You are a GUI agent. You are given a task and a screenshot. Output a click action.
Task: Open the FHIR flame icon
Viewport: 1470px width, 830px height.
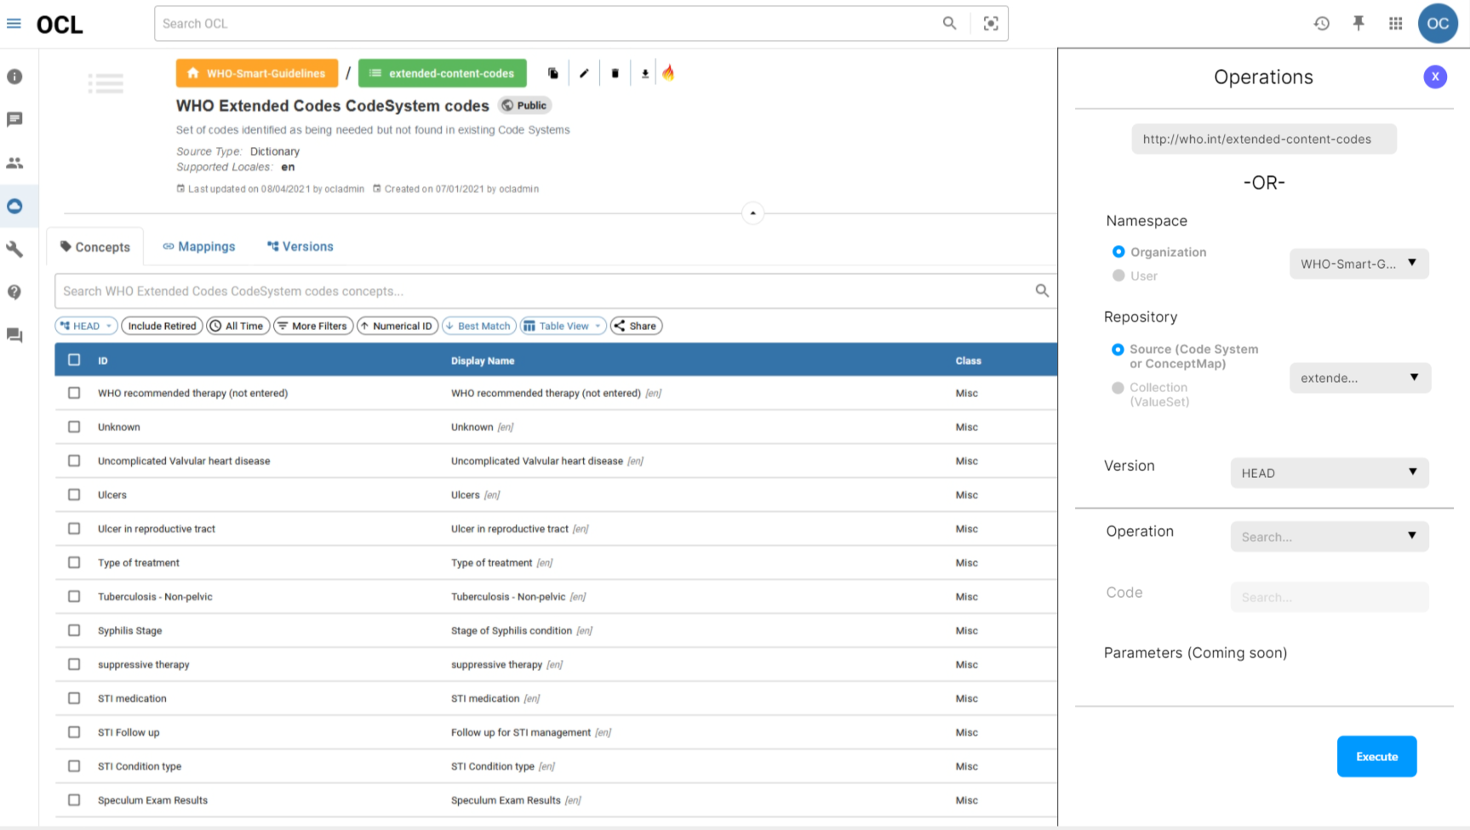[669, 73]
